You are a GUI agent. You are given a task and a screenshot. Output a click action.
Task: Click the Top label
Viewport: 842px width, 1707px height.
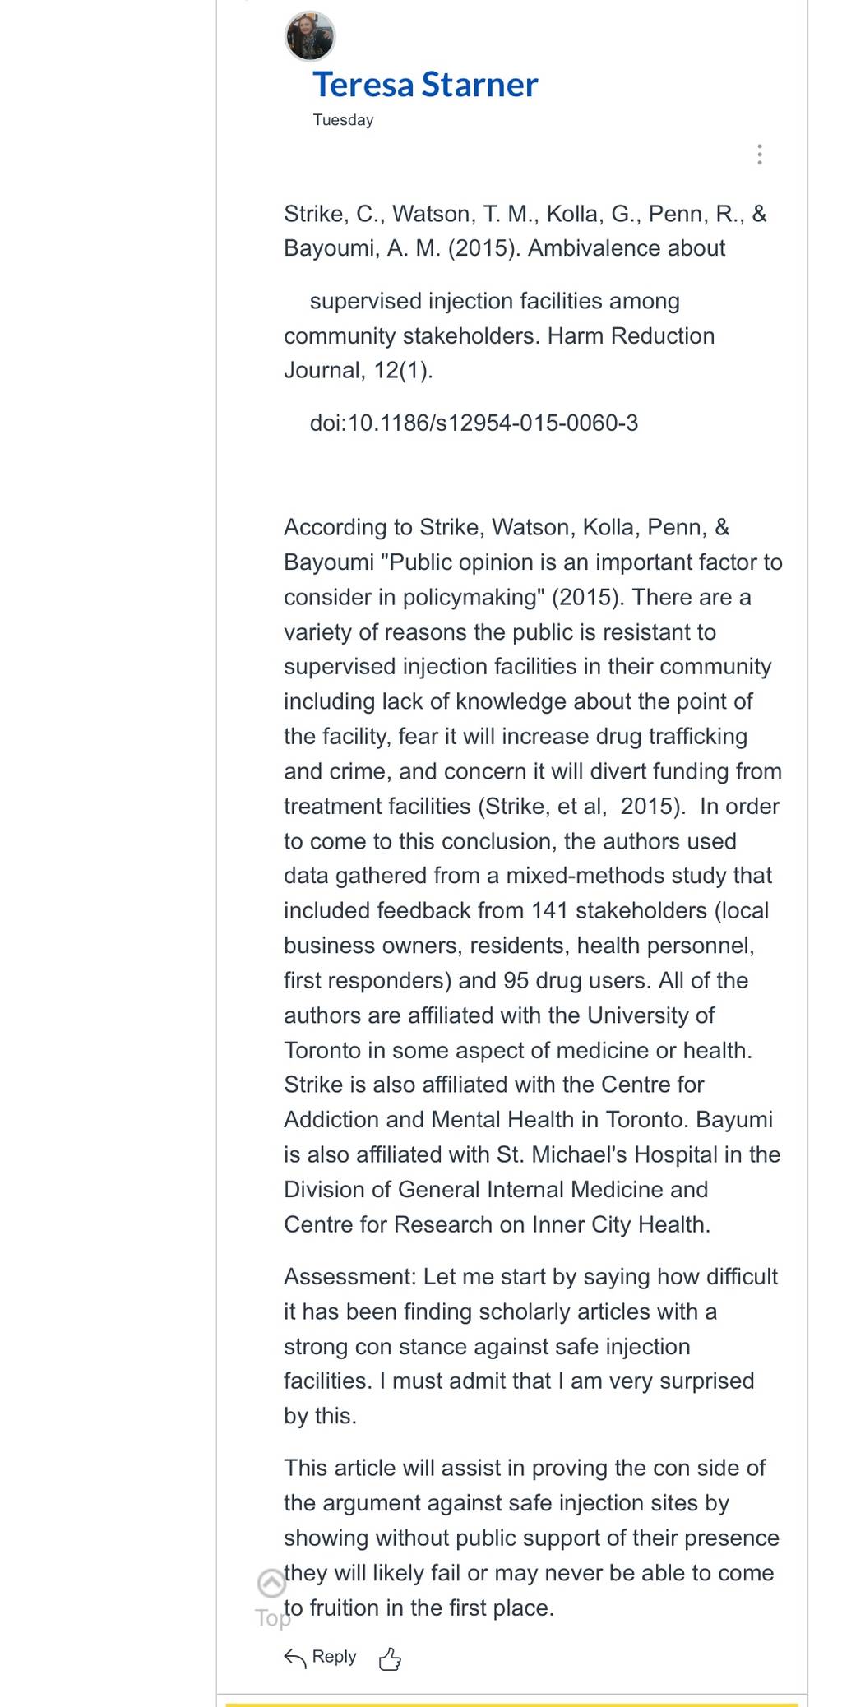[272, 1618]
